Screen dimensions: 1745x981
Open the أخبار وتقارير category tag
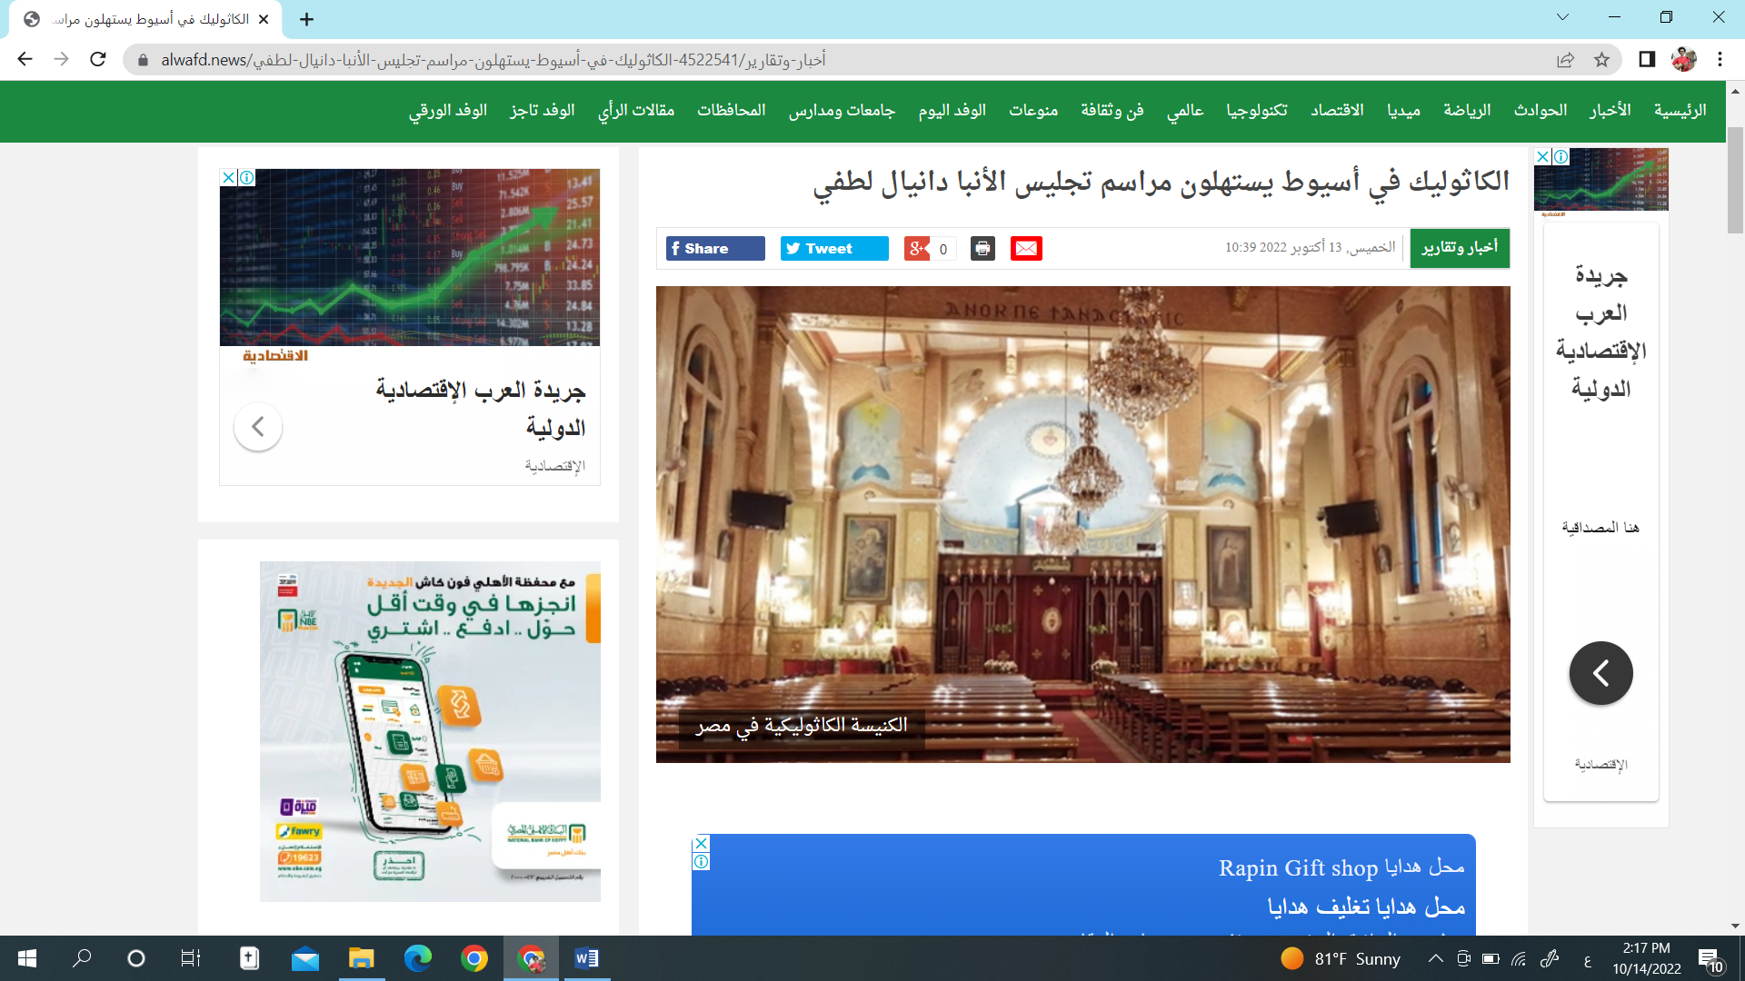1460,248
